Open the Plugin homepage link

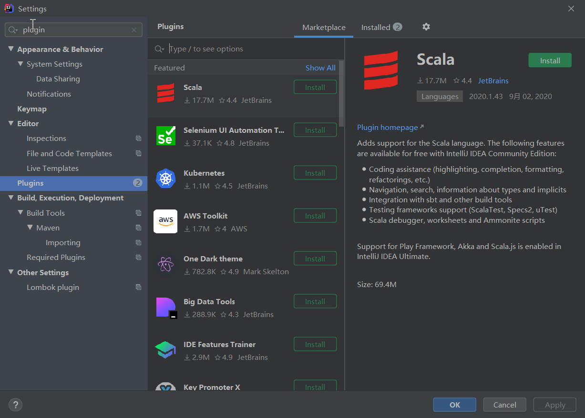click(x=390, y=127)
